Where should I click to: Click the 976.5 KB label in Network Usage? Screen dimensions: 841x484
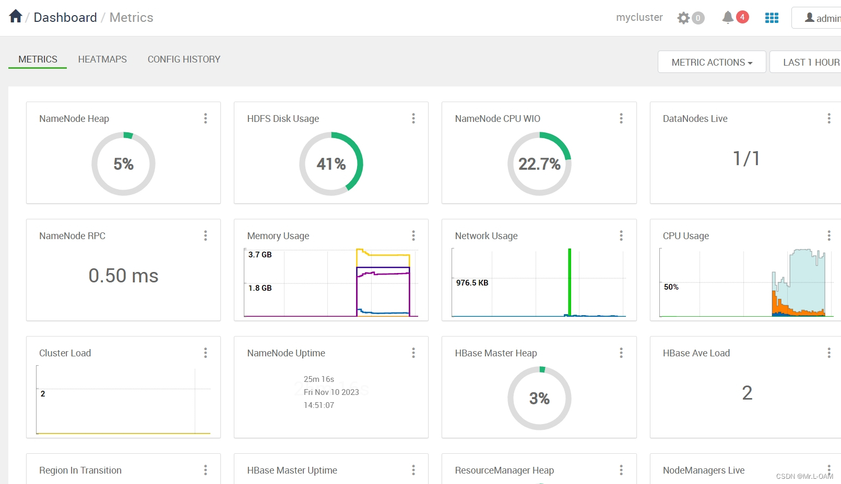pos(472,283)
